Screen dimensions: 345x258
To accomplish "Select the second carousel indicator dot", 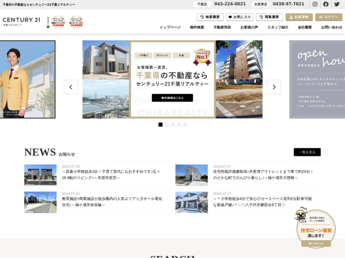I will (167, 124).
